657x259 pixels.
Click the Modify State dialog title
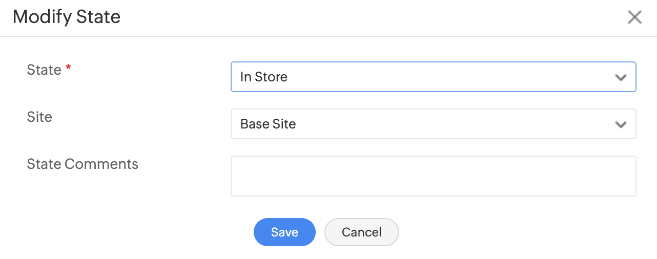tap(67, 17)
